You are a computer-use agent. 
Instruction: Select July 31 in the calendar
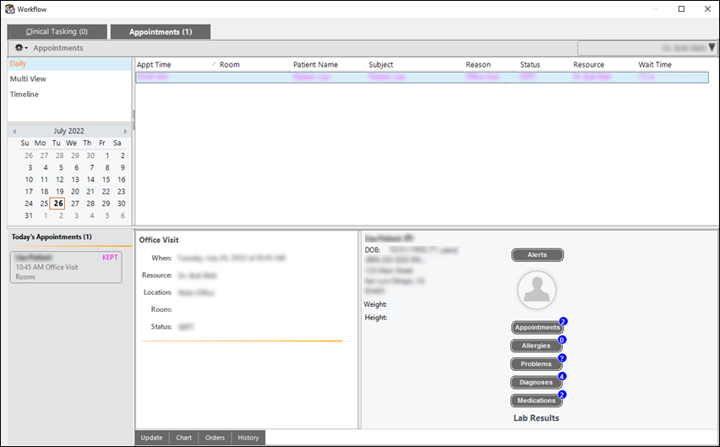(29, 215)
